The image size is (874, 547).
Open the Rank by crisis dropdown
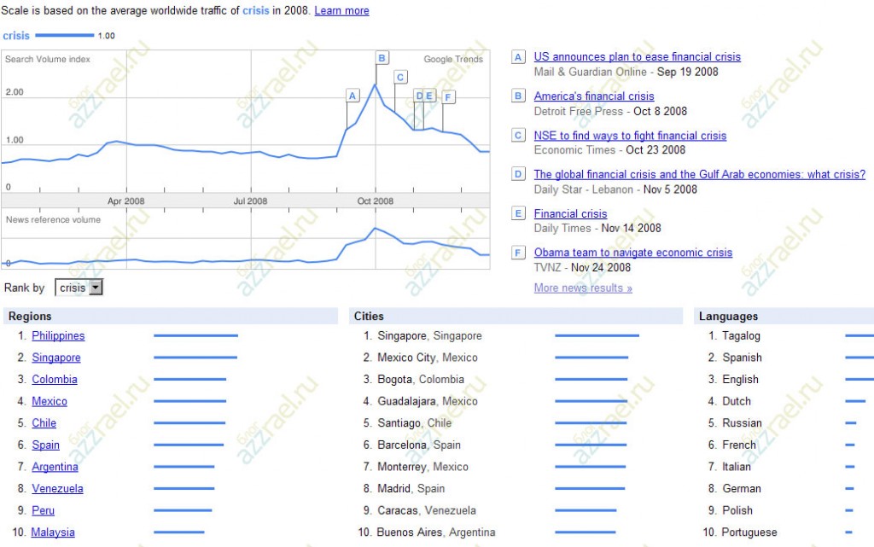click(x=79, y=288)
